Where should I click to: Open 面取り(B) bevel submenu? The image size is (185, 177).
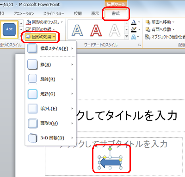click(50, 123)
